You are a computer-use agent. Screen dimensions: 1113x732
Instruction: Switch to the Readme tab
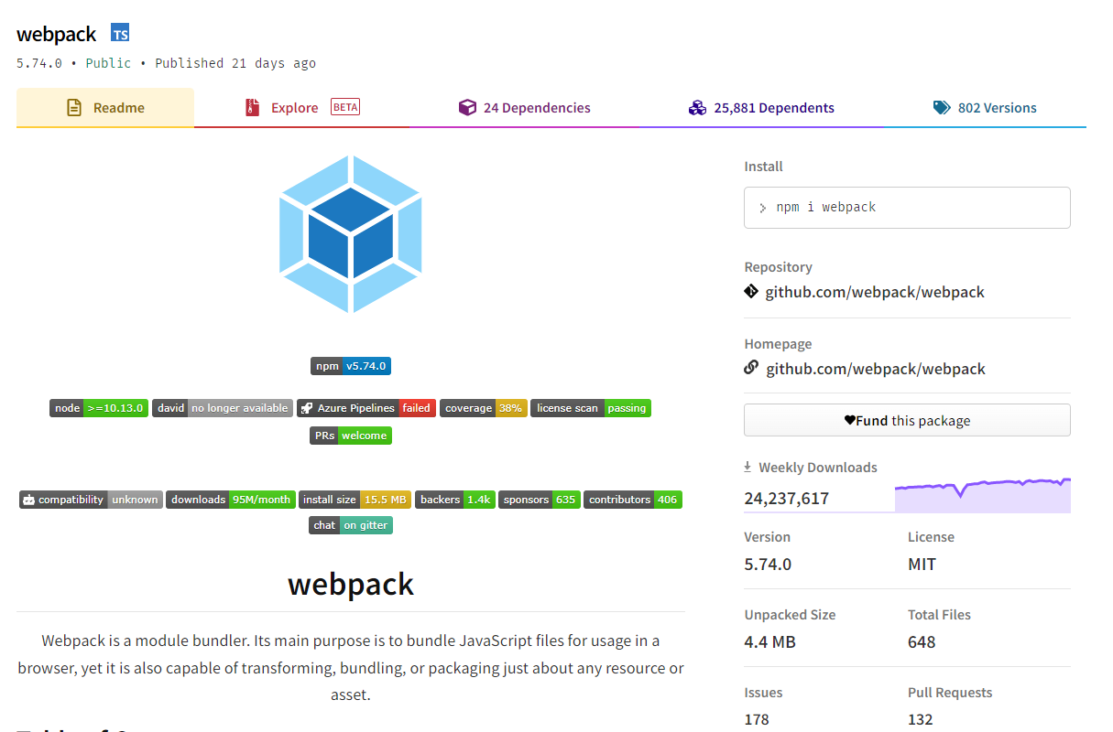[105, 108]
